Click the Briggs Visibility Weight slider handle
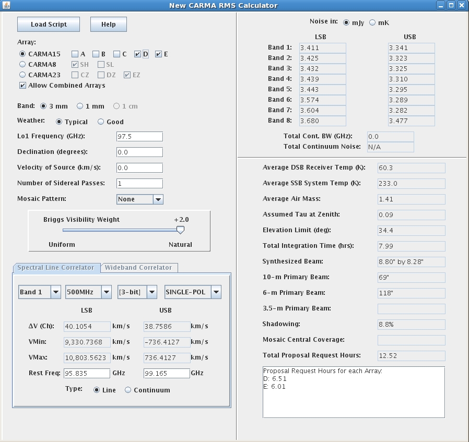The image size is (469, 442). (180, 230)
